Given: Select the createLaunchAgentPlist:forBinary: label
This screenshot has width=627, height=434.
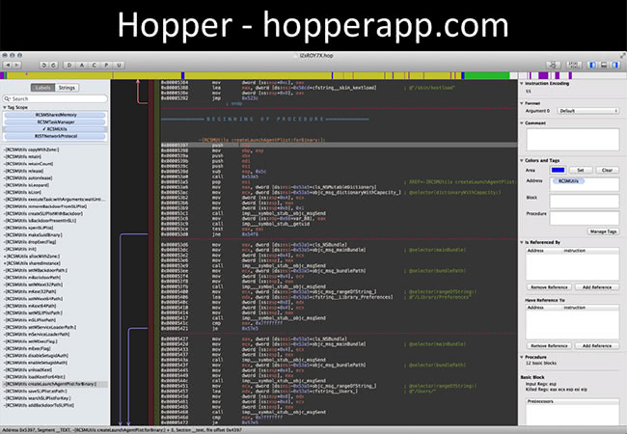Looking at the screenshot, I should (x=55, y=384).
